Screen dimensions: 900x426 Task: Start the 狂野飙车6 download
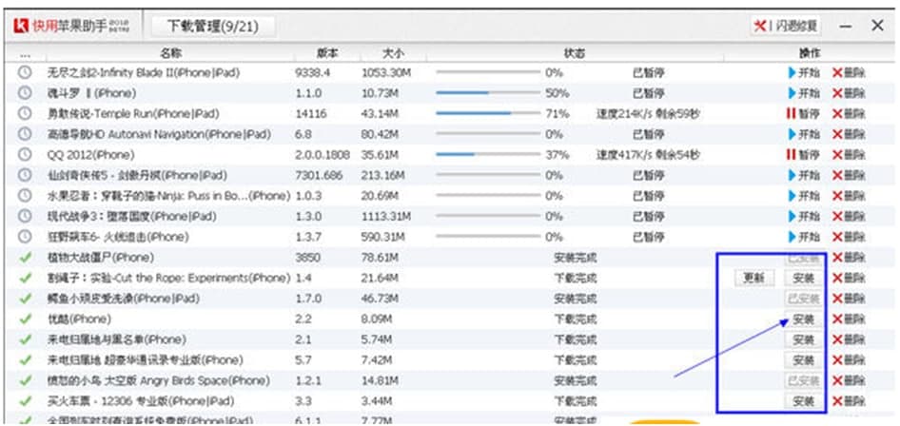pos(803,237)
